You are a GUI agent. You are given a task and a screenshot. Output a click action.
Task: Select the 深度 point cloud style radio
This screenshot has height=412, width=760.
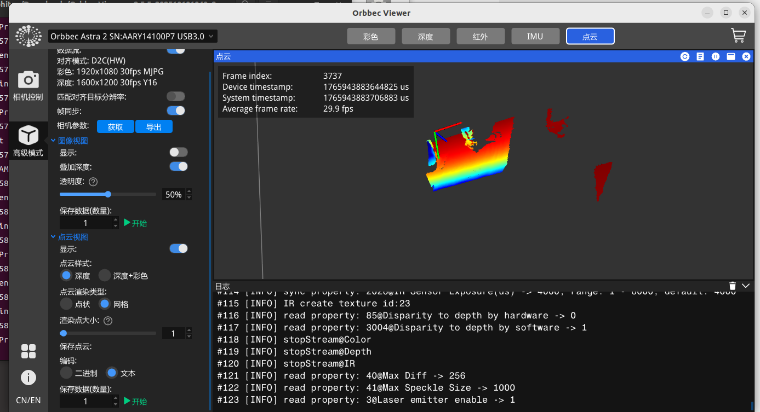coord(66,275)
